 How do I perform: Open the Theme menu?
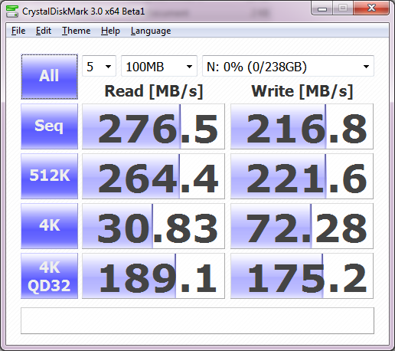click(x=76, y=31)
